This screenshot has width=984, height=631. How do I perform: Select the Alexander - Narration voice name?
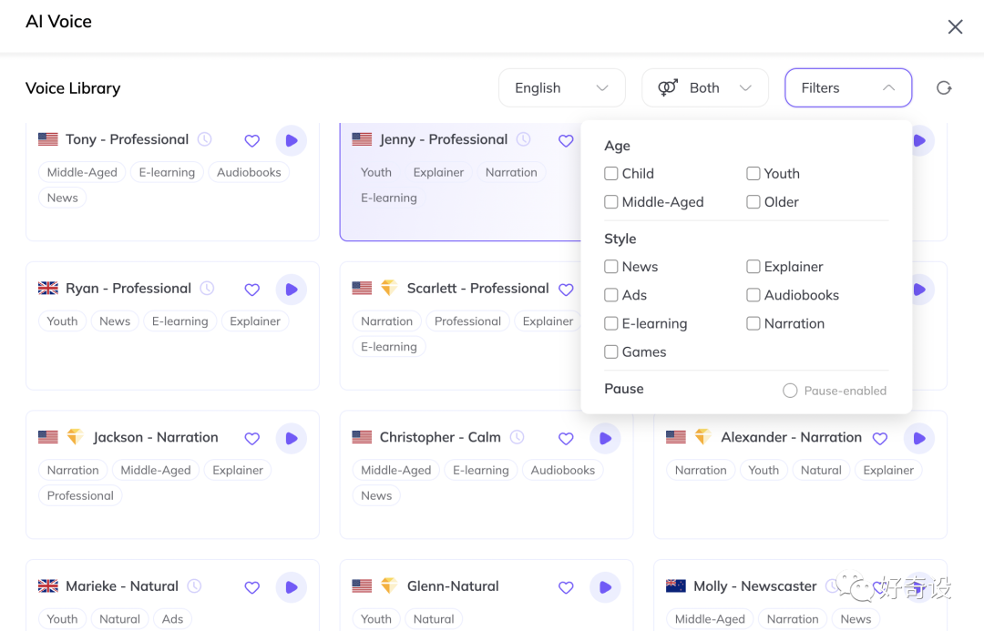792,437
